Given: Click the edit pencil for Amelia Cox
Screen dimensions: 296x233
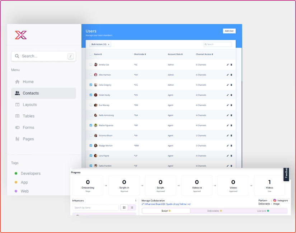Looking at the screenshot, I should pyautogui.click(x=227, y=65).
